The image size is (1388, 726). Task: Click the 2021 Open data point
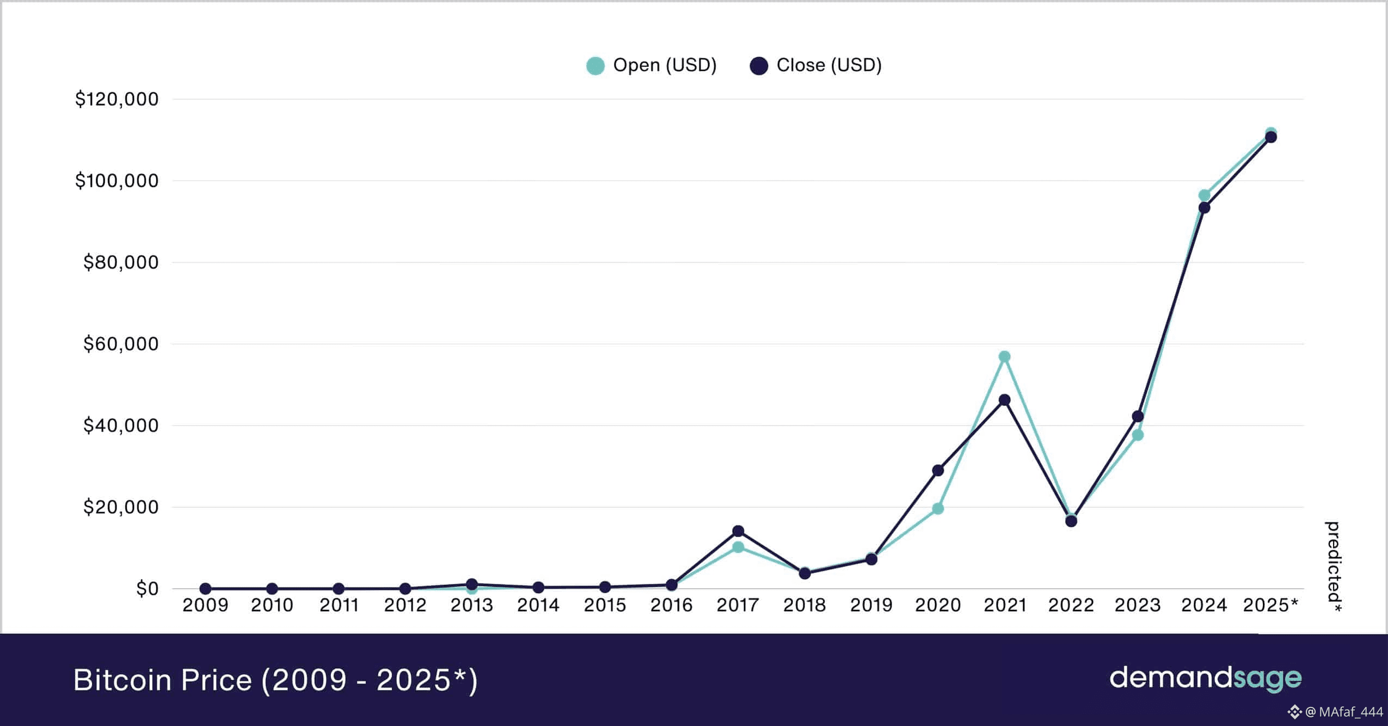click(x=1005, y=357)
